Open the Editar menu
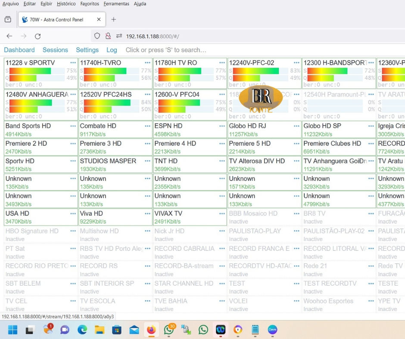This screenshot has width=405, height=339. (x=30, y=3)
